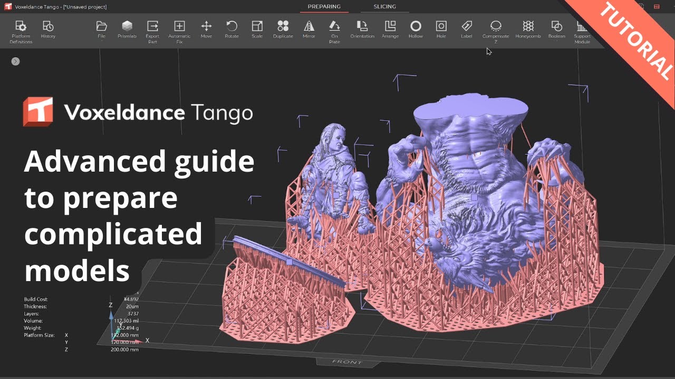Image resolution: width=675 pixels, height=379 pixels.
Task: Click the Export Part tool
Action: 152,32
